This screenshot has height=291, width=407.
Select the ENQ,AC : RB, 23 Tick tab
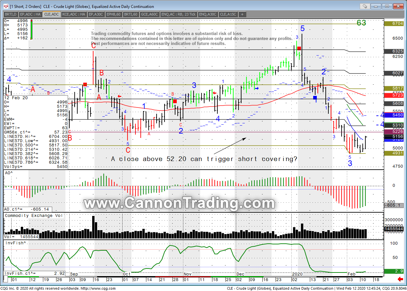coord(179,14)
